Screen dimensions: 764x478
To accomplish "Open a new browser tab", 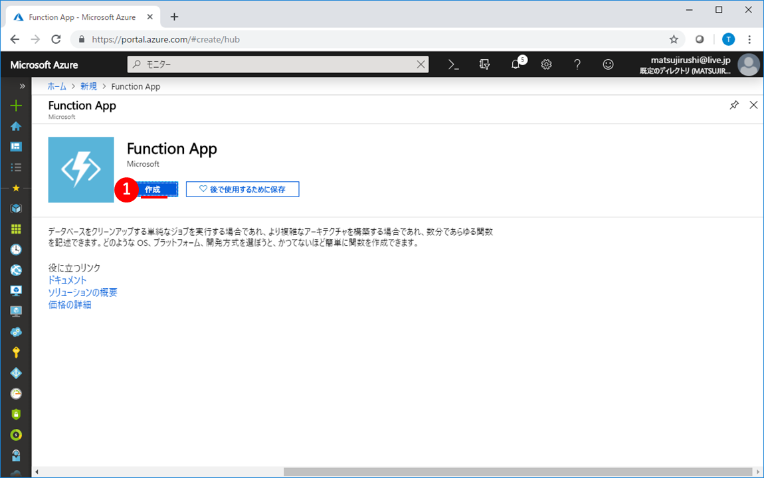I will 174,17.
